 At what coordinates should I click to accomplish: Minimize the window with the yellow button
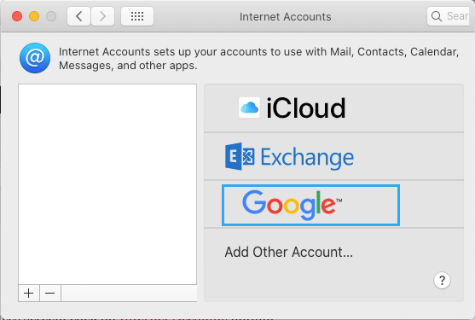tap(34, 16)
